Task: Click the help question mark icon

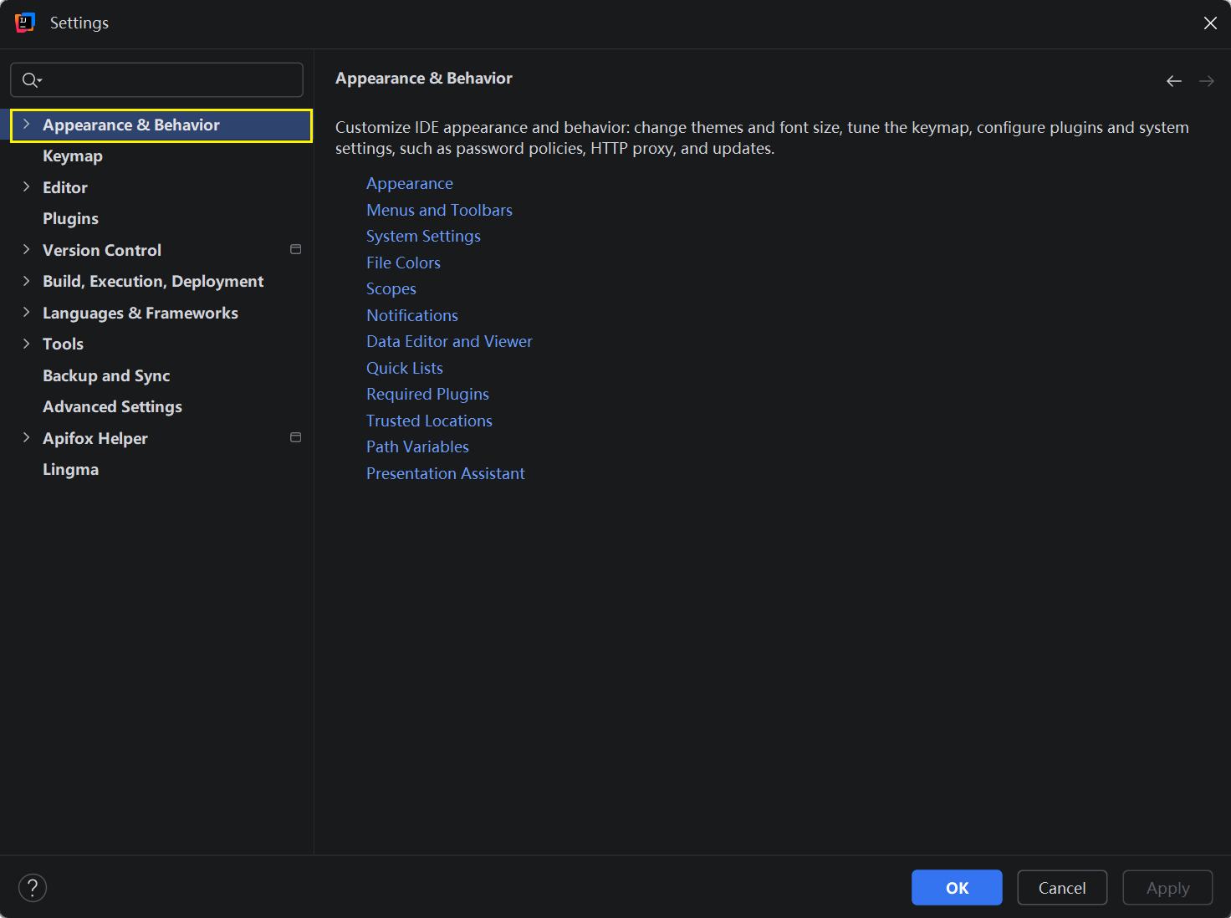Action: point(33,888)
